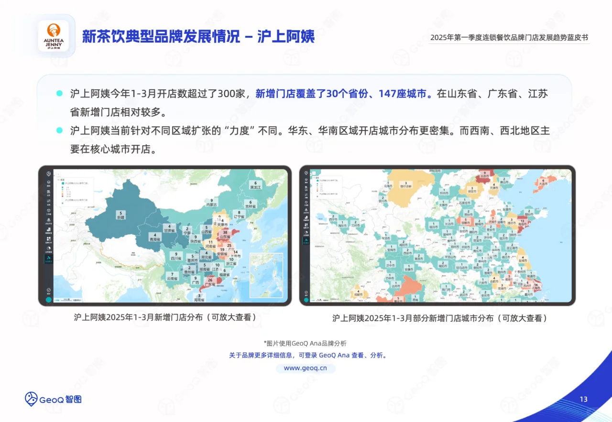Click the checkmark icon in city map sidebar
Screen dimensions: 612x422
point(306,292)
